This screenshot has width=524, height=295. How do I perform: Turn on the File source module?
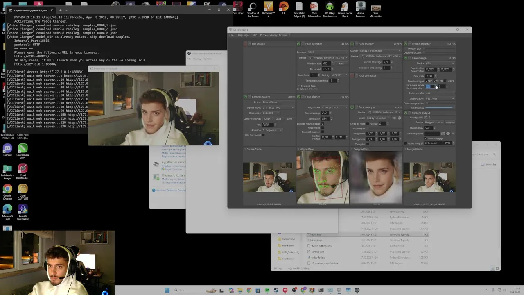point(246,44)
